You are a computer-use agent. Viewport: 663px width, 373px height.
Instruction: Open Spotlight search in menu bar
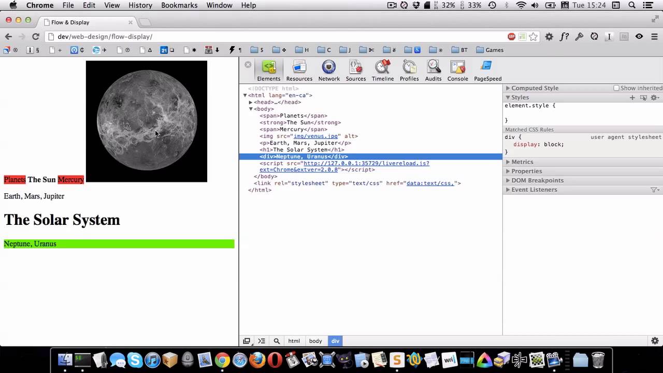(x=632, y=5)
